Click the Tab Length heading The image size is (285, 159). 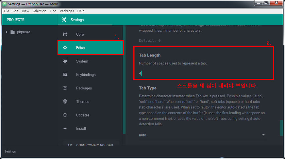pos(150,55)
